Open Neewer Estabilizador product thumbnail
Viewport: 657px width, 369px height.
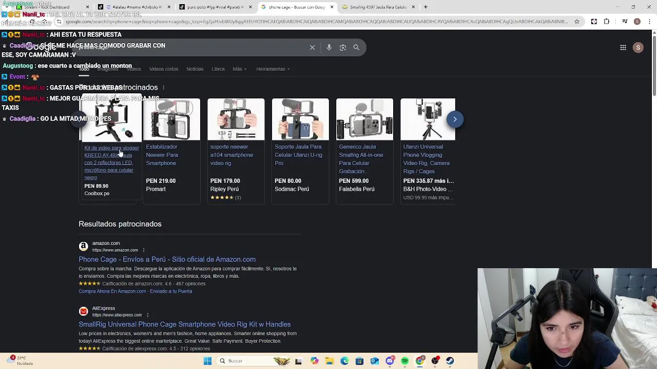[171, 119]
